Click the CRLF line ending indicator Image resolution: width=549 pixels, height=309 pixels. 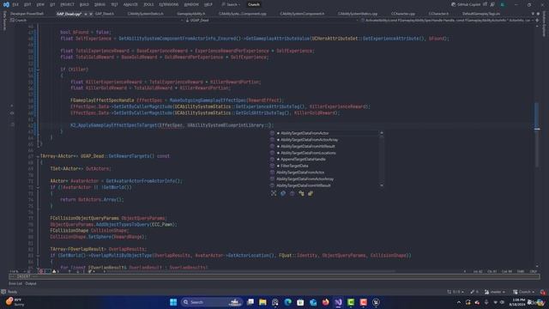[x=534, y=271]
